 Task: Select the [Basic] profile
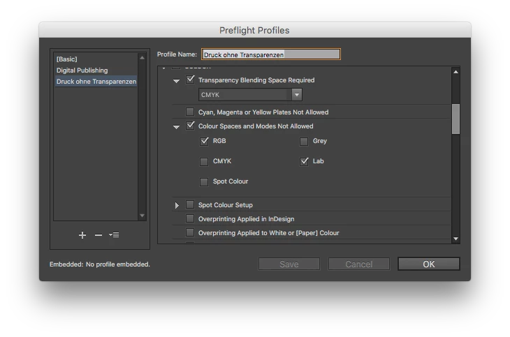tap(66, 59)
